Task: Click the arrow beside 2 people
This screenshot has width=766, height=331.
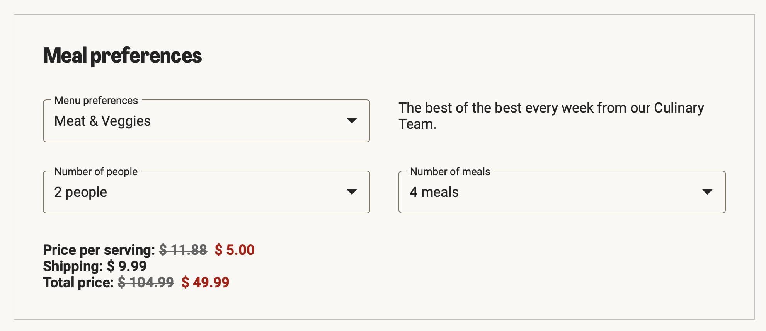Action: coord(351,192)
